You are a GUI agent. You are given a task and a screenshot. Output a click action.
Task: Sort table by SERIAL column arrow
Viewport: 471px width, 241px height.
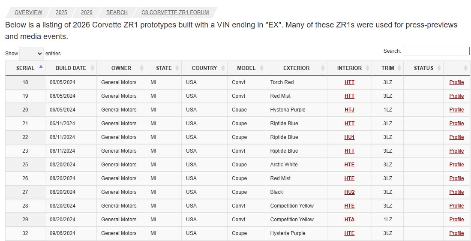[x=41, y=66]
